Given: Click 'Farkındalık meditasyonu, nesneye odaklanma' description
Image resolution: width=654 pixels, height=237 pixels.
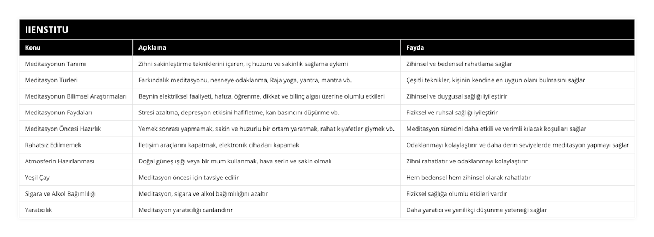Looking at the screenshot, I should tap(245, 80).
